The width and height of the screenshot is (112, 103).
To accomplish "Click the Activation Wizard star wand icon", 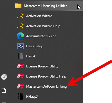I will [21, 16].
